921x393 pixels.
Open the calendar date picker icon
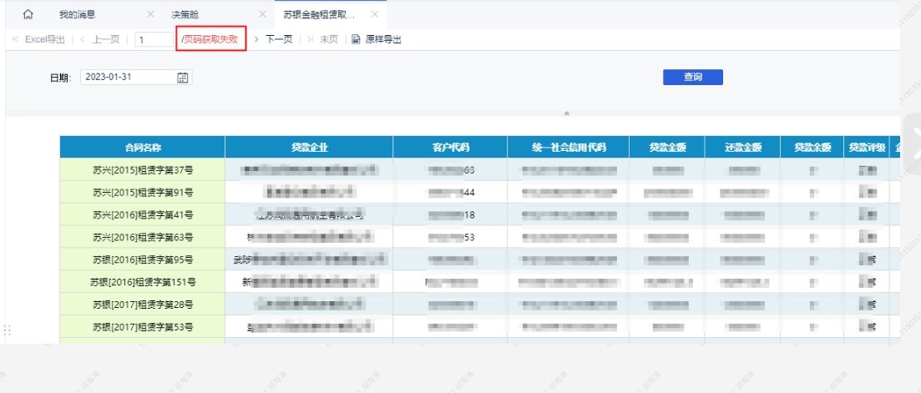pos(183,78)
